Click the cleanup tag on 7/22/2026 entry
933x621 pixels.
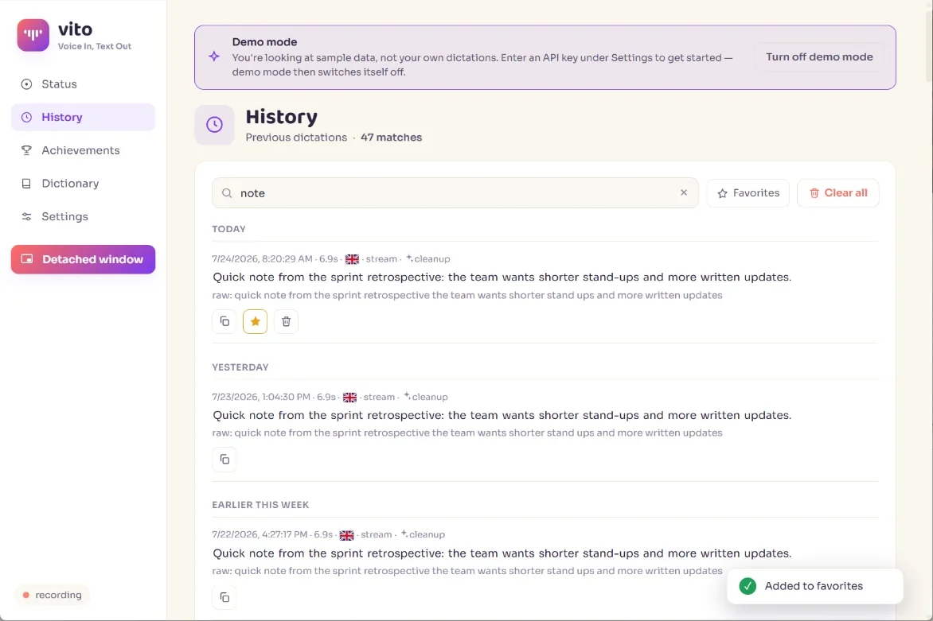click(423, 535)
